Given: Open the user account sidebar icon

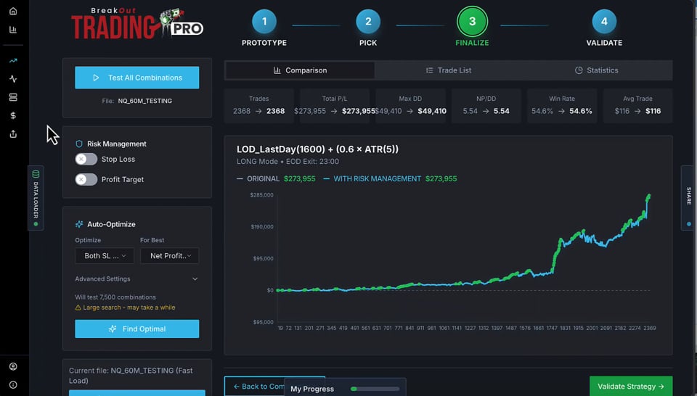Looking at the screenshot, I should 13,366.
